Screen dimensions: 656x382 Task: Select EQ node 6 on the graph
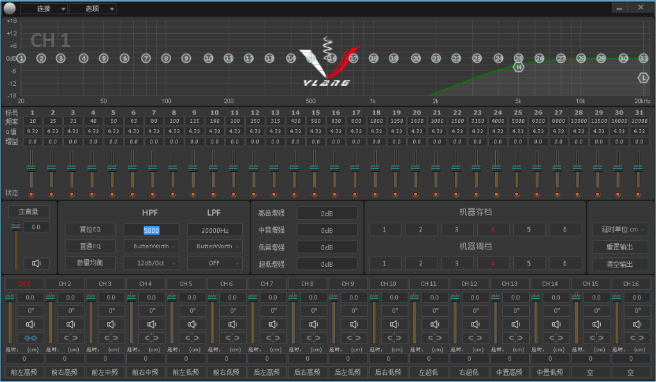pyautogui.click(x=125, y=58)
